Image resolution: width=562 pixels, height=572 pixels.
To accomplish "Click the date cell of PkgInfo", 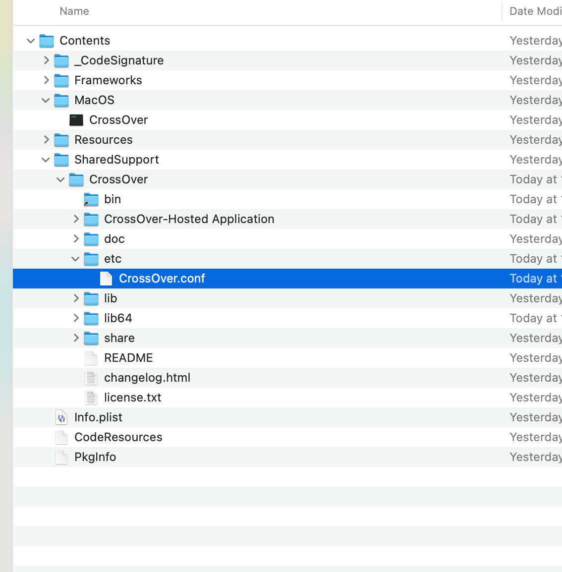I will click(x=535, y=457).
